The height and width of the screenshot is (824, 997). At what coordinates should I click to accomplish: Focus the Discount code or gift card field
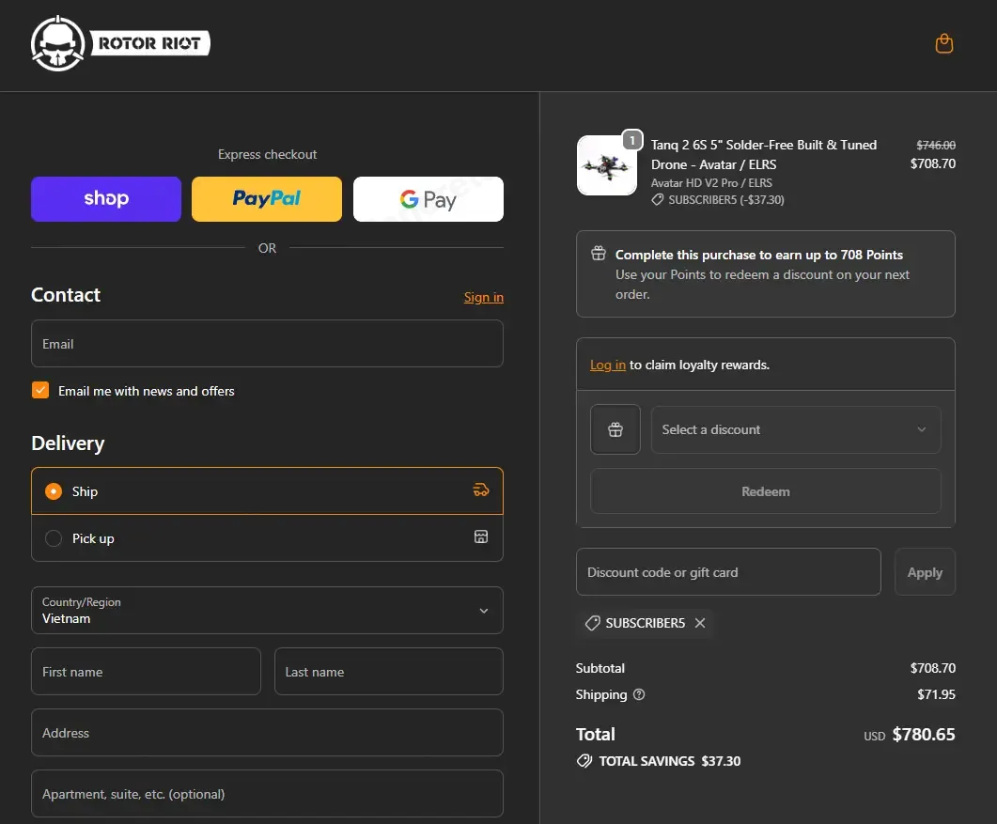728,572
